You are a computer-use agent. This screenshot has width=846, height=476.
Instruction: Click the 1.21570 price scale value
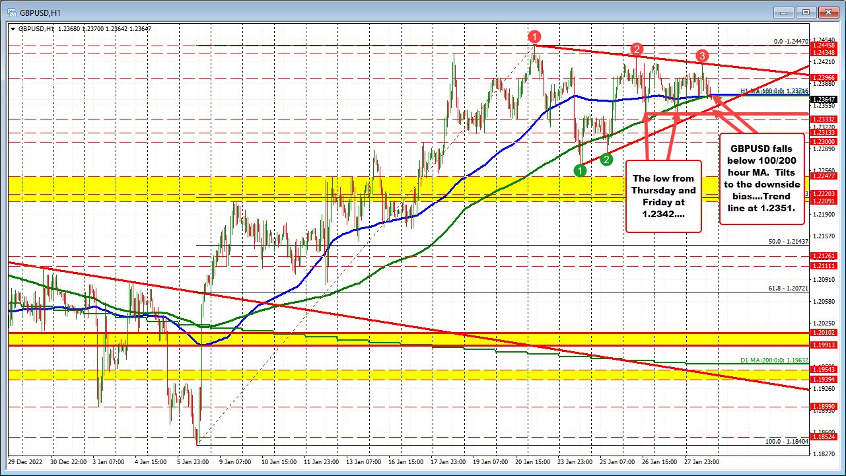(826, 236)
